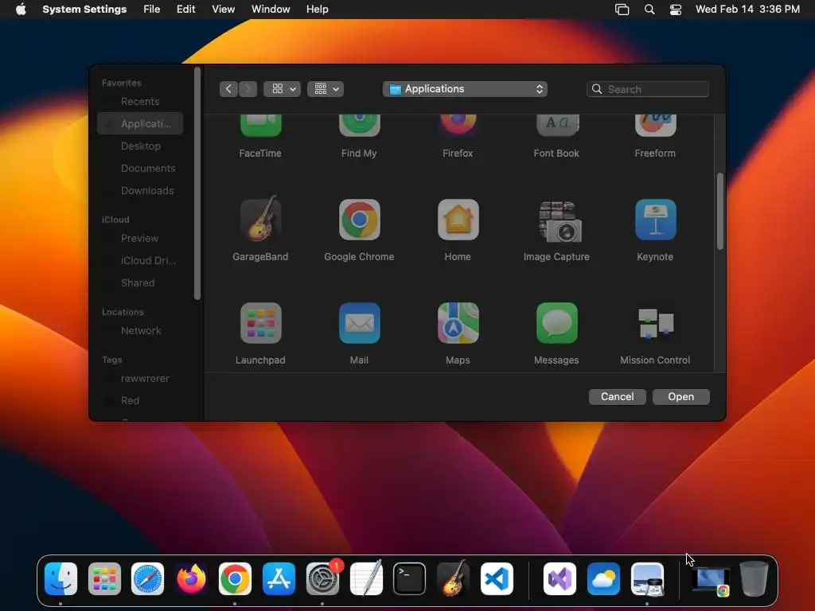Select Shared in the sidebar

[x=140, y=282]
